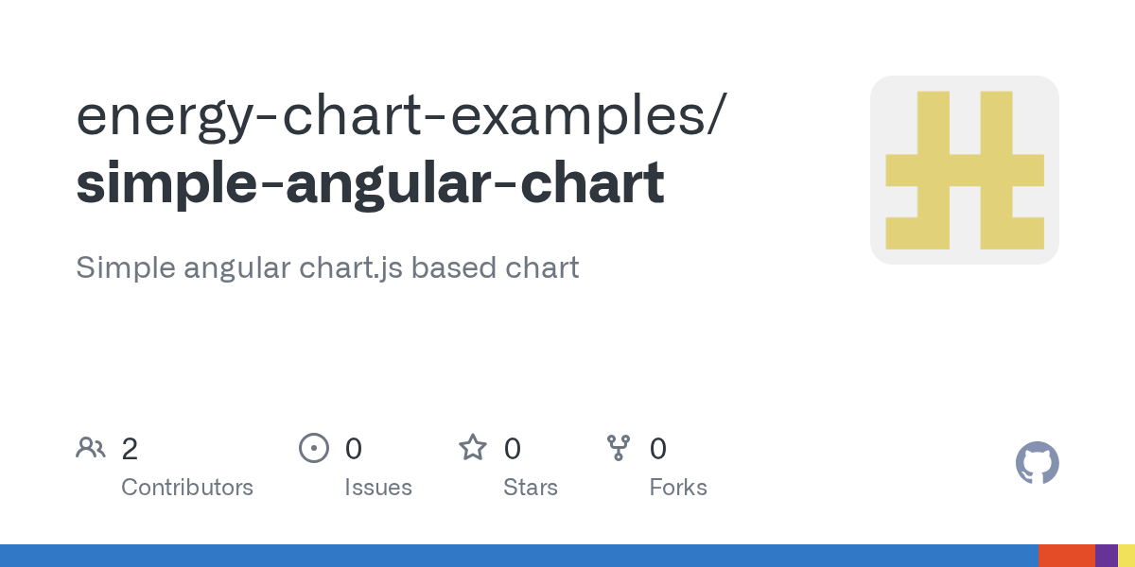Click the forks count 0
The width and height of the screenshot is (1135, 567).
coord(658,449)
